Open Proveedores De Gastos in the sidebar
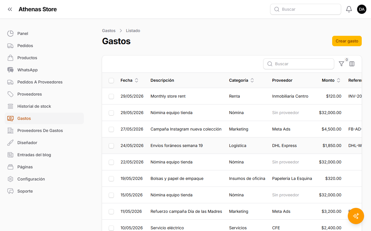This screenshot has width=371, height=231. pyautogui.click(x=44, y=131)
